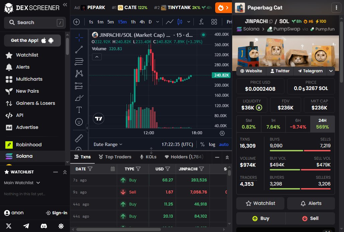Open the indicators fx button
This screenshot has width=344, height=232.
201,22
